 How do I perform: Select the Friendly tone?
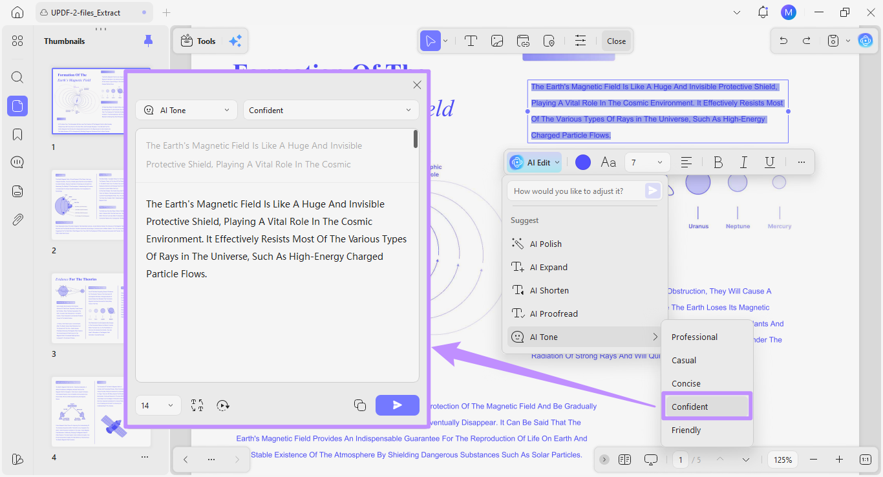[x=707, y=430]
